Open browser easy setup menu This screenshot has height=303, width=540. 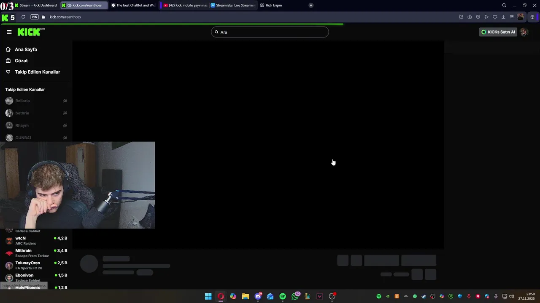click(512, 17)
